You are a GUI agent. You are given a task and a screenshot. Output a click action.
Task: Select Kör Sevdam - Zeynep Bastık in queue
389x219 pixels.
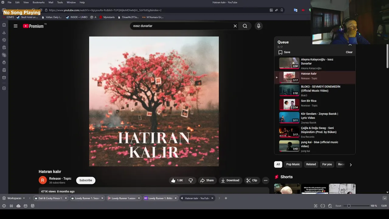tap(315, 118)
